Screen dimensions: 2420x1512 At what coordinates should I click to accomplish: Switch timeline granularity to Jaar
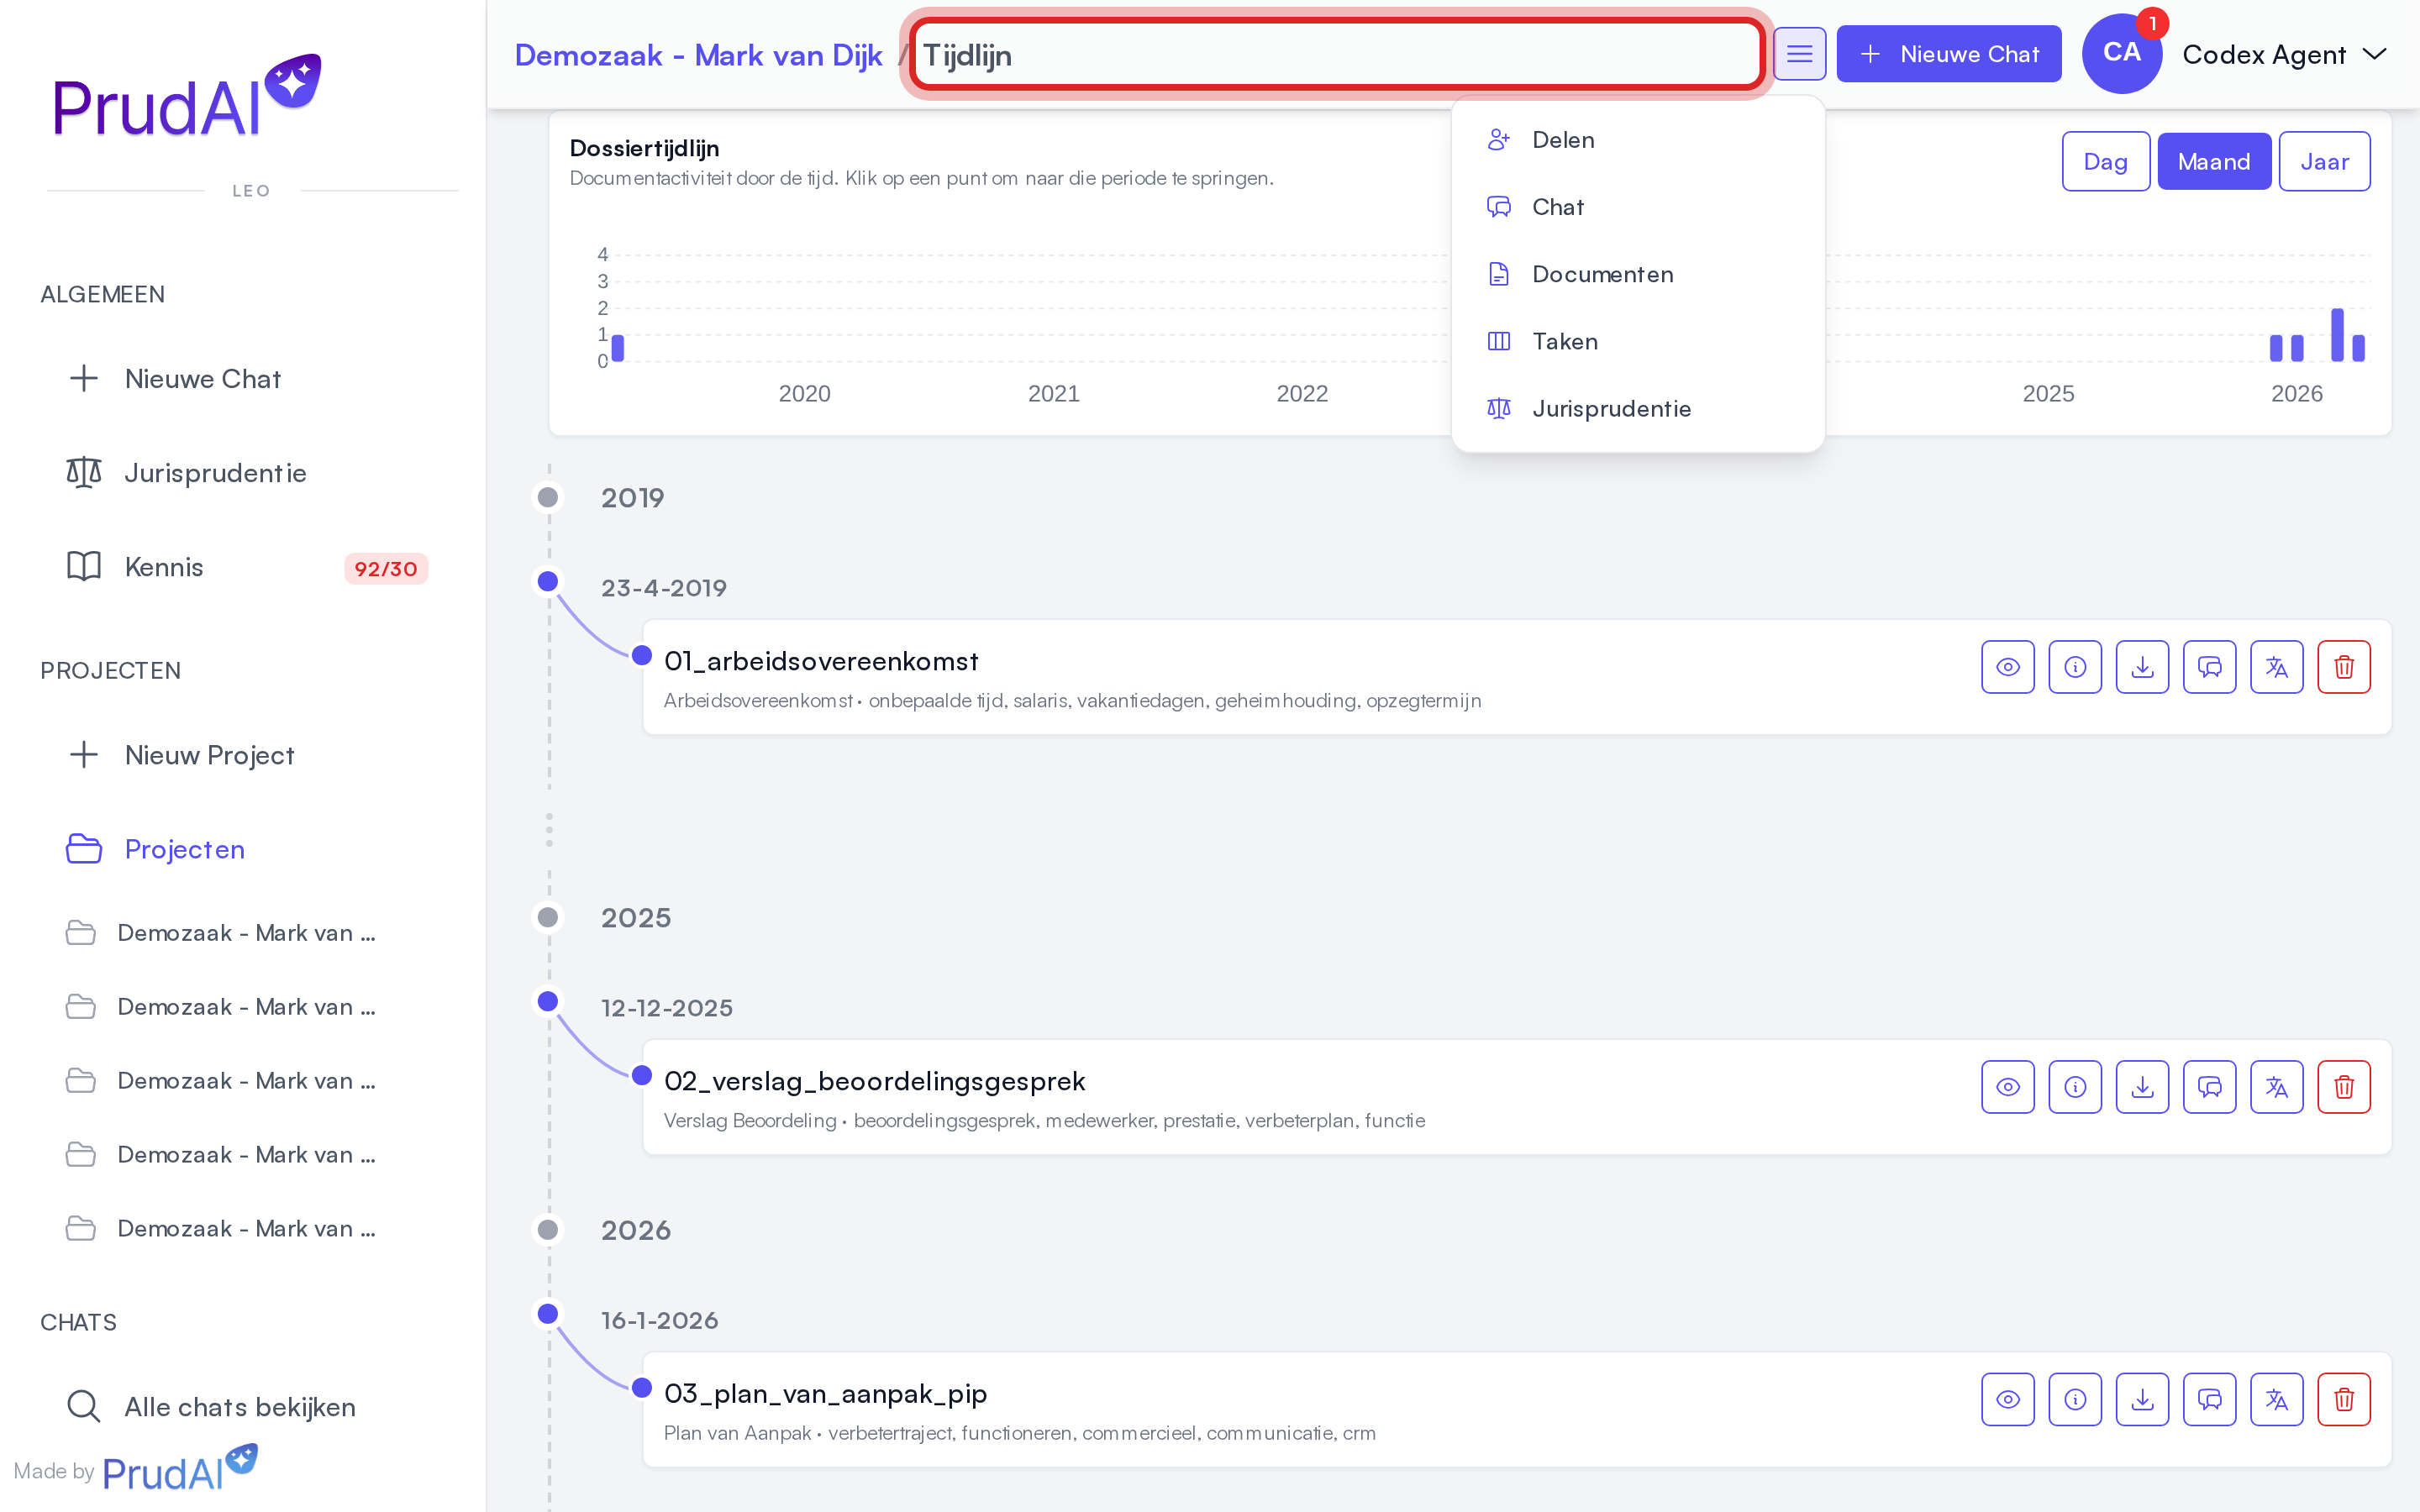pyautogui.click(x=2324, y=161)
